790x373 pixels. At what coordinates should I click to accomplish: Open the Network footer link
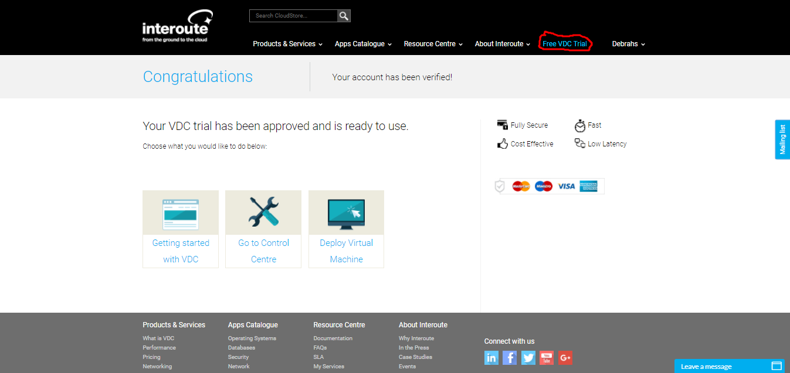(239, 367)
